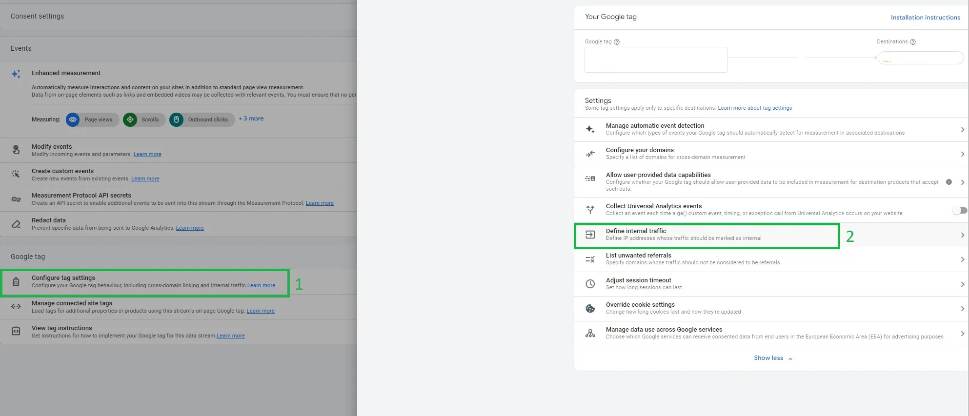This screenshot has height=416, width=969.
Task: Open Learn more under Create custom events
Action: (x=145, y=179)
